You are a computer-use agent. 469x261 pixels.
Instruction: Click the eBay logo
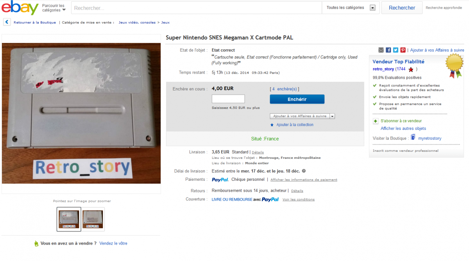[20, 7]
